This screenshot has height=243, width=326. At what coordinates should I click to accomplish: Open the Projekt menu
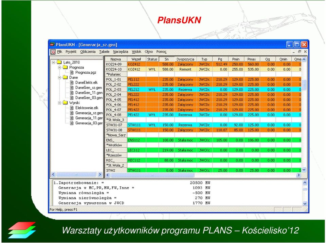pyautogui.click(x=71, y=52)
